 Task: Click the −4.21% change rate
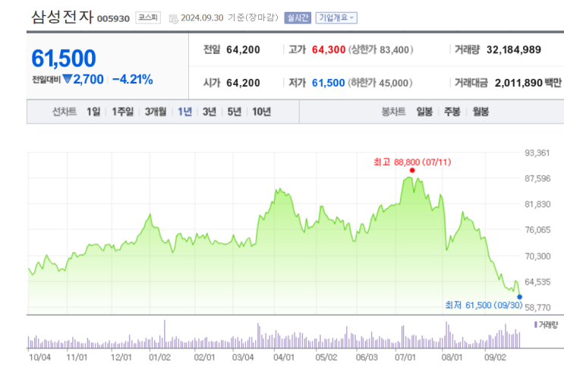pyautogui.click(x=132, y=80)
